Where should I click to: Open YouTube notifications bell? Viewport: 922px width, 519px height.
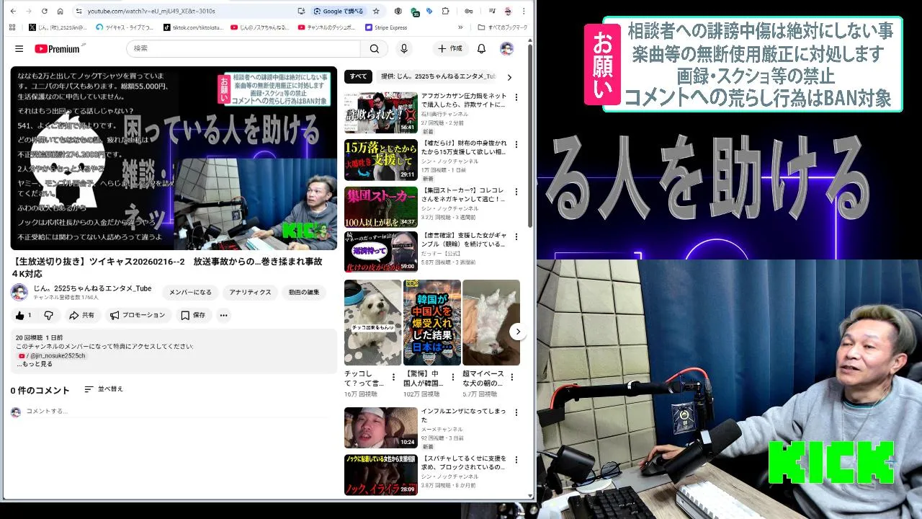tap(481, 48)
